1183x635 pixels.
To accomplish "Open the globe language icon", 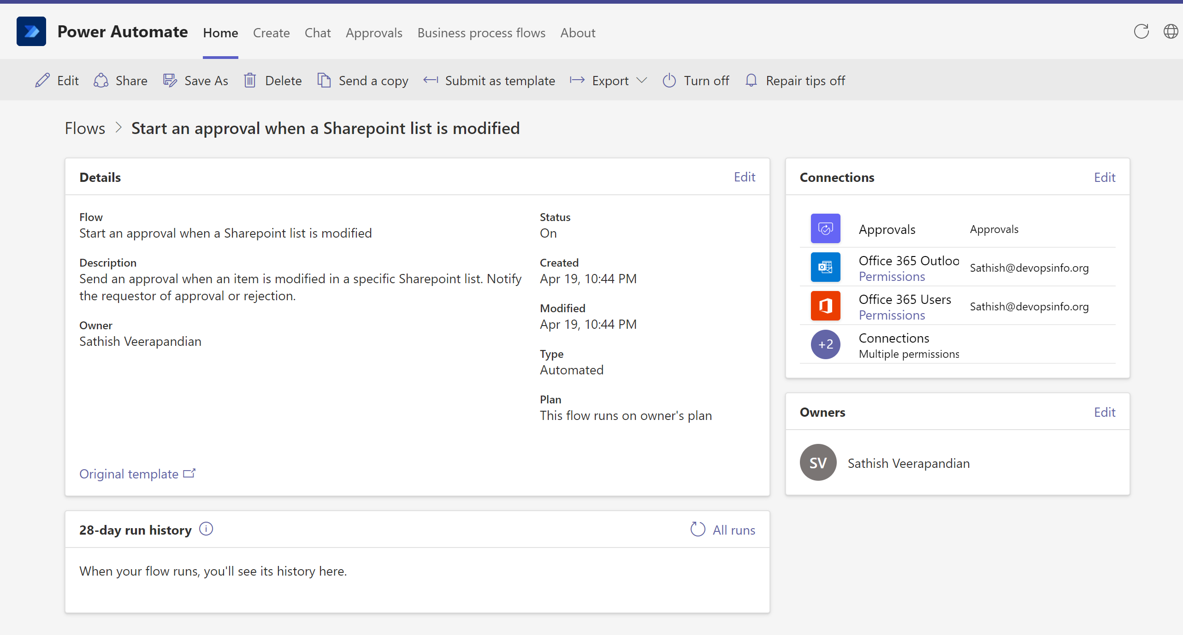I will [1170, 31].
